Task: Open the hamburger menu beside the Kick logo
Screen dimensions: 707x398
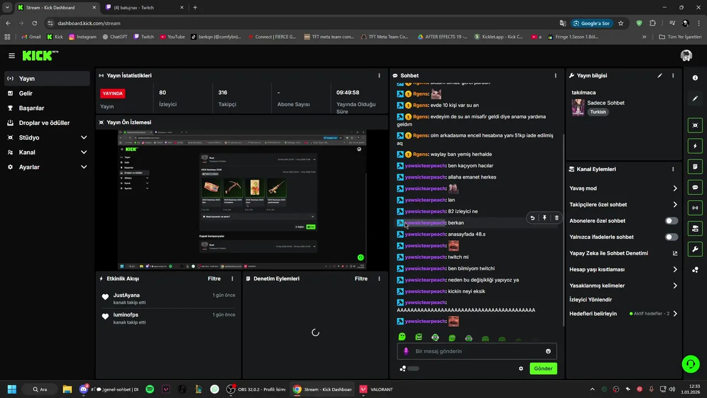Action: [x=12, y=56]
